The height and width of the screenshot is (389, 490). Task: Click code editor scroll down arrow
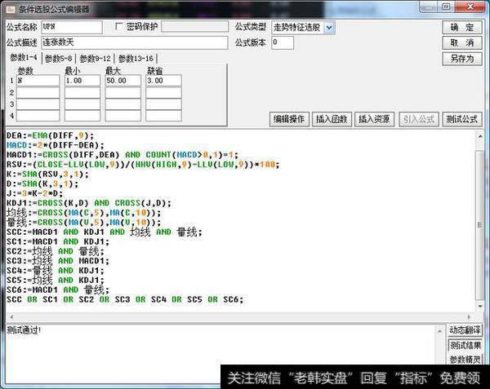pyautogui.click(x=480, y=307)
